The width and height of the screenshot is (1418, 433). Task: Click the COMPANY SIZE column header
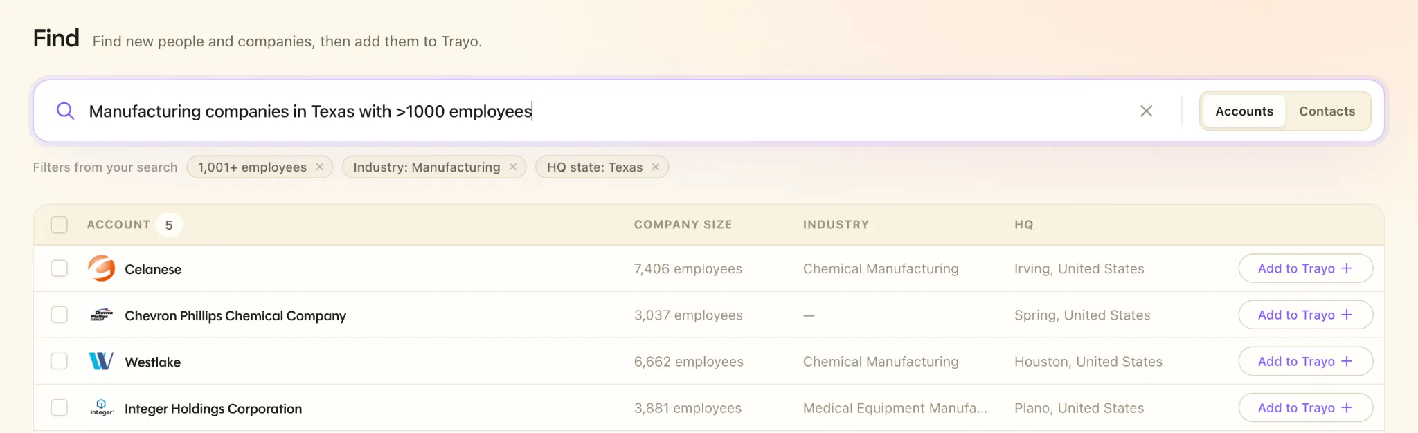pyautogui.click(x=683, y=225)
